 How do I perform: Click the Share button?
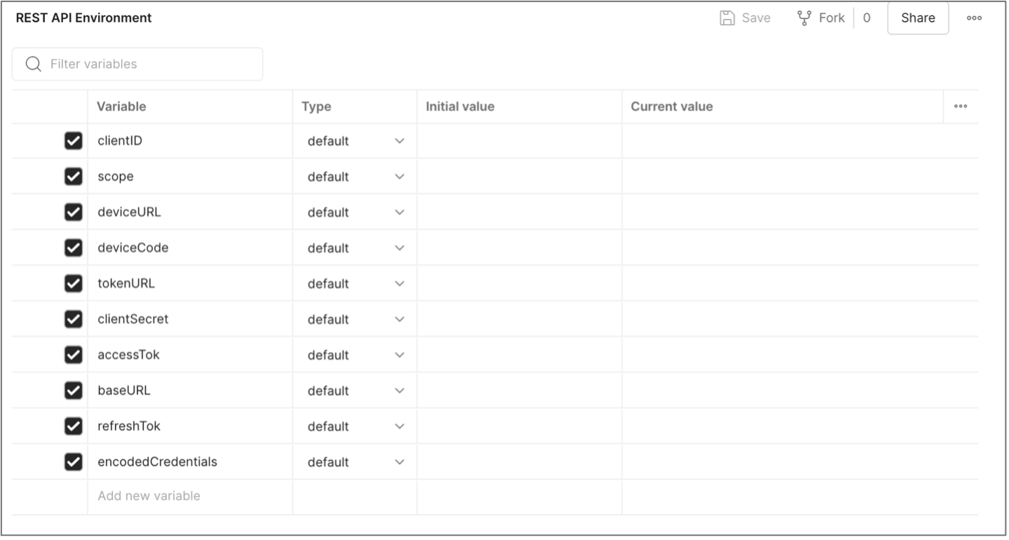918,18
